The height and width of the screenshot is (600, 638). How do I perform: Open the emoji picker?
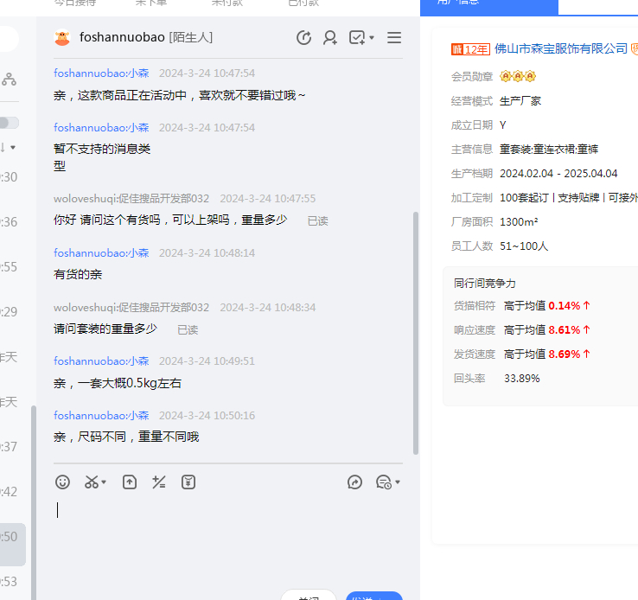(x=62, y=482)
